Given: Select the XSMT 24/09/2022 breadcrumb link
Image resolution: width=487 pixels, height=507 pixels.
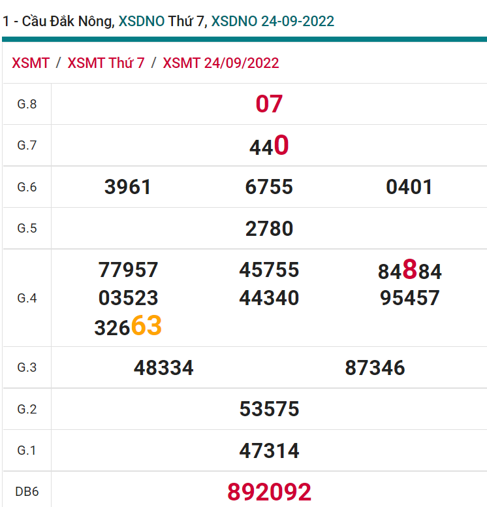Looking at the screenshot, I should [221, 63].
